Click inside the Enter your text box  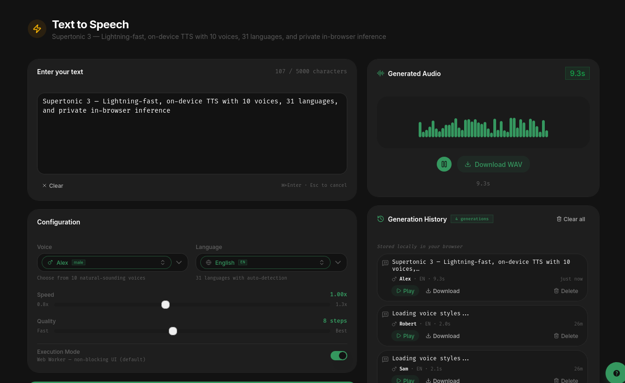[192, 134]
